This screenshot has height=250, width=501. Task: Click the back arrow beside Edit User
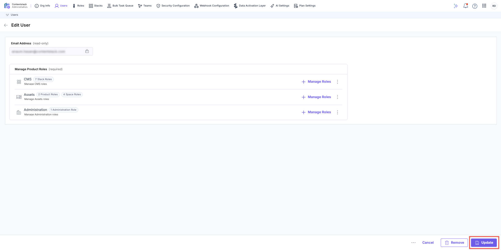point(6,25)
